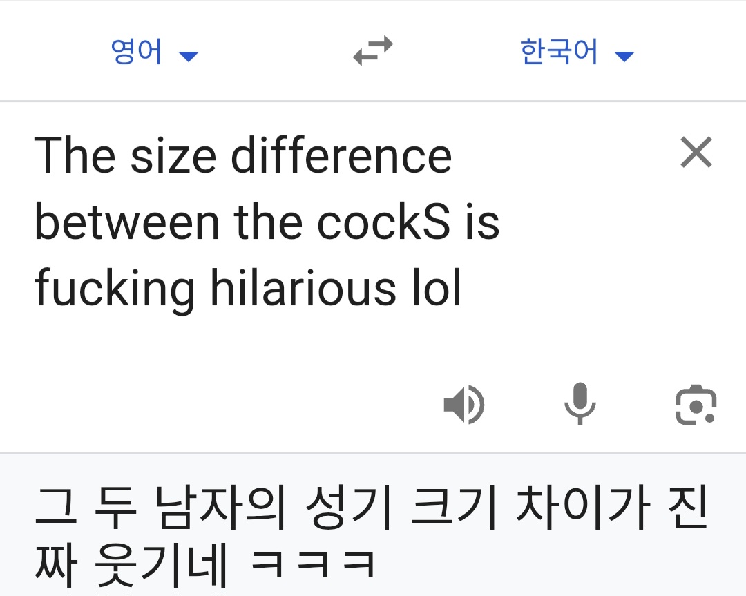Expand the 한국어 target language dropdown
This screenshot has width=746, height=596.
pos(573,53)
